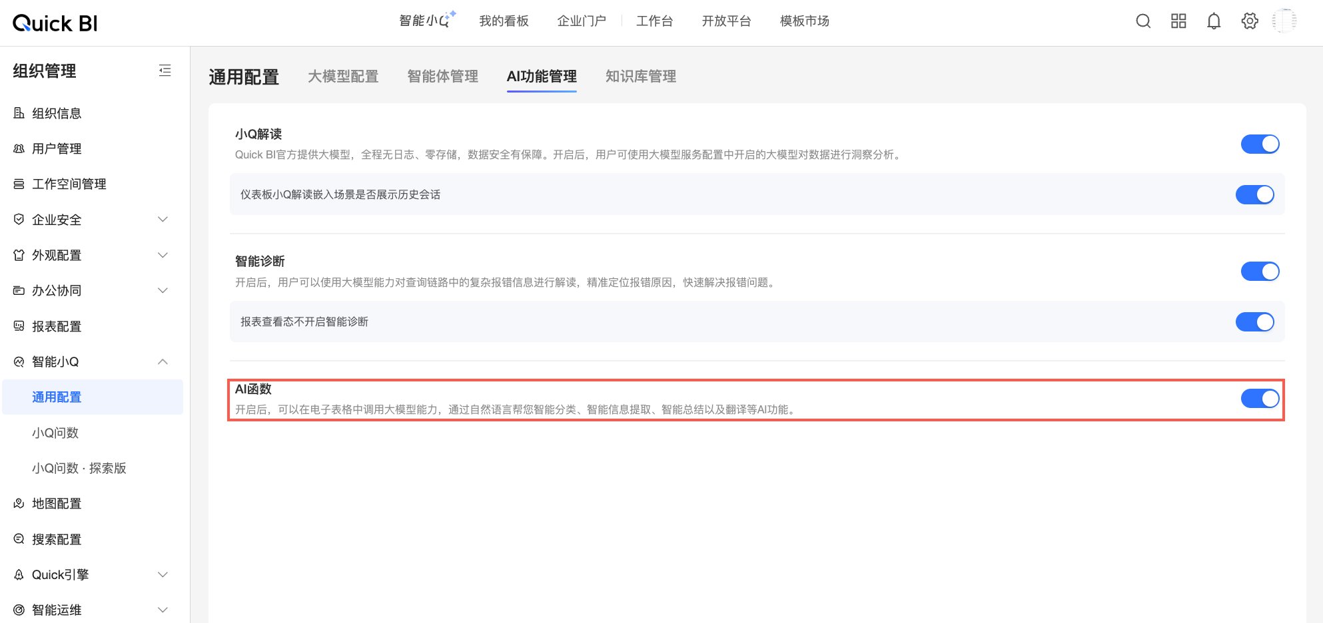Image resolution: width=1323 pixels, height=623 pixels.
Task: Toggle 报表查看态不开启智能诊断 switch
Action: tap(1254, 321)
